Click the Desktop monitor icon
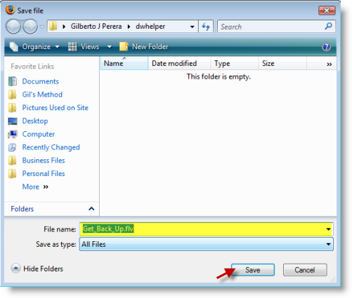This screenshot has height=298, width=352. [x=13, y=121]
